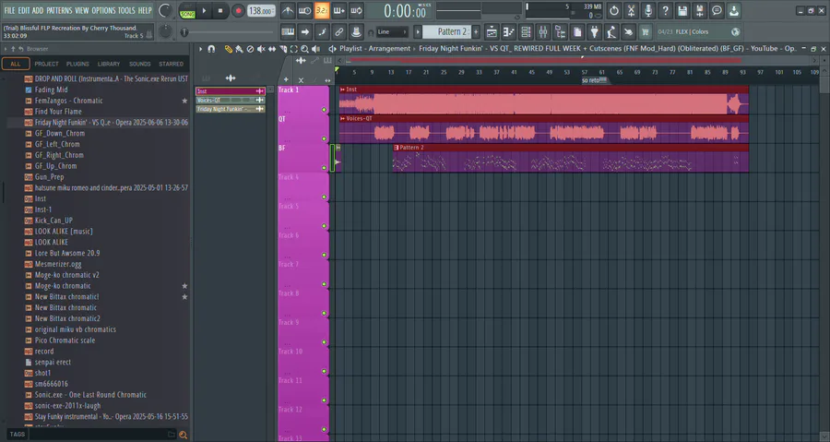The height and width of the screenshot is (442, 830).
Task: Open the Piano roll view icon
Action: click(509, 31)
